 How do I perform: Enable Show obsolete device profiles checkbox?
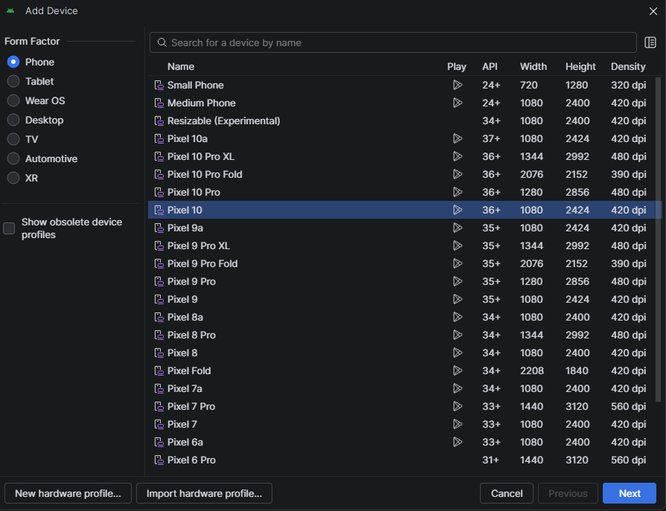(x=9, y=228)
